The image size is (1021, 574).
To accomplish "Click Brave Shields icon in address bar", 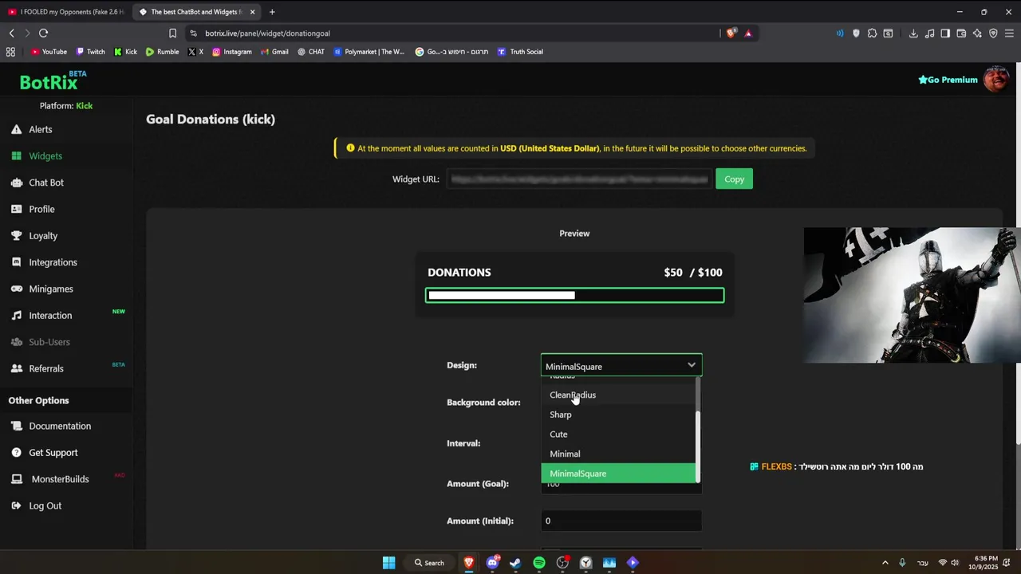I will [731, 33].
